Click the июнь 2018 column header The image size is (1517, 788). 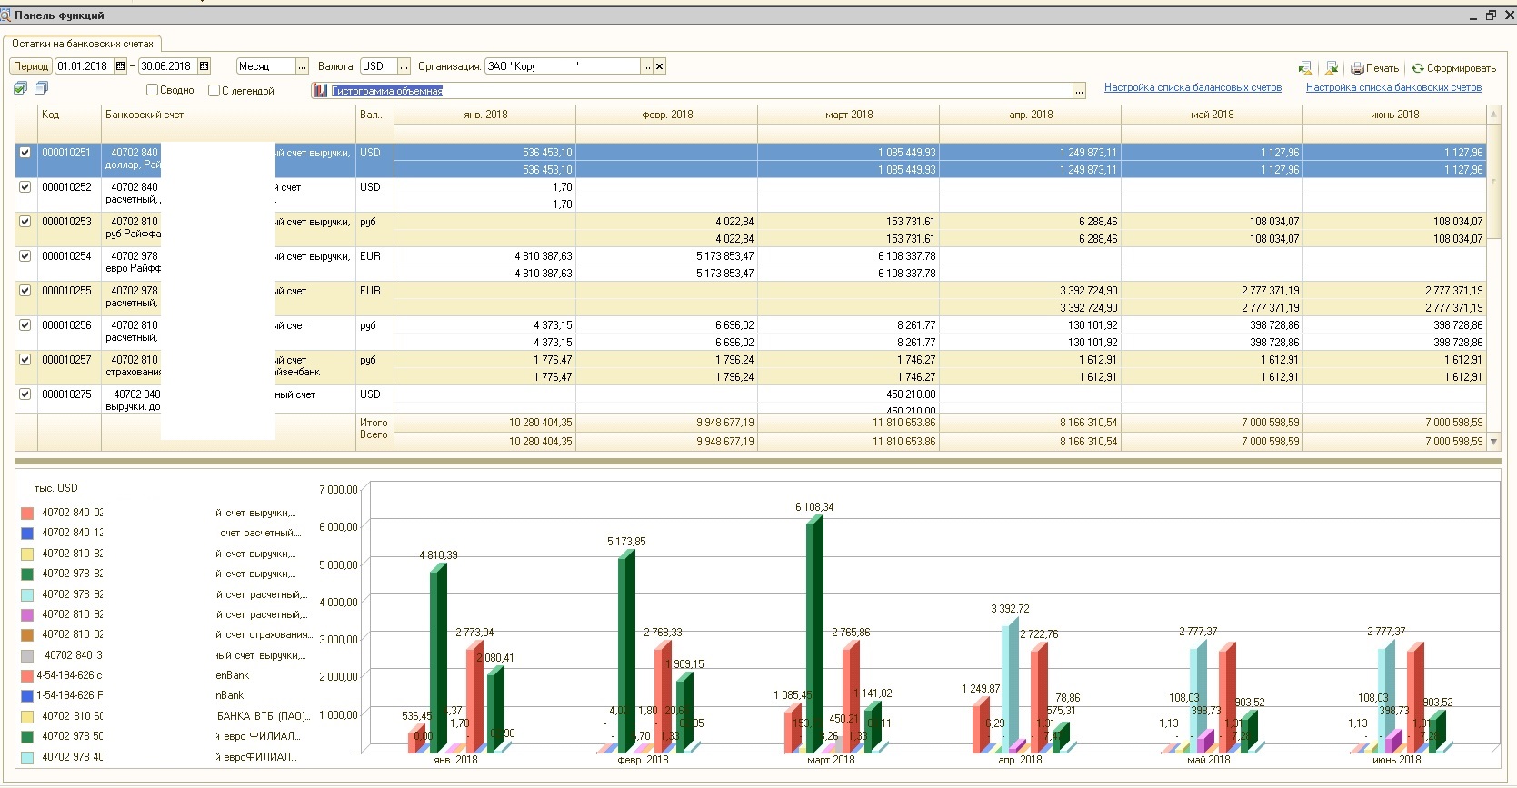point(1395,115)
